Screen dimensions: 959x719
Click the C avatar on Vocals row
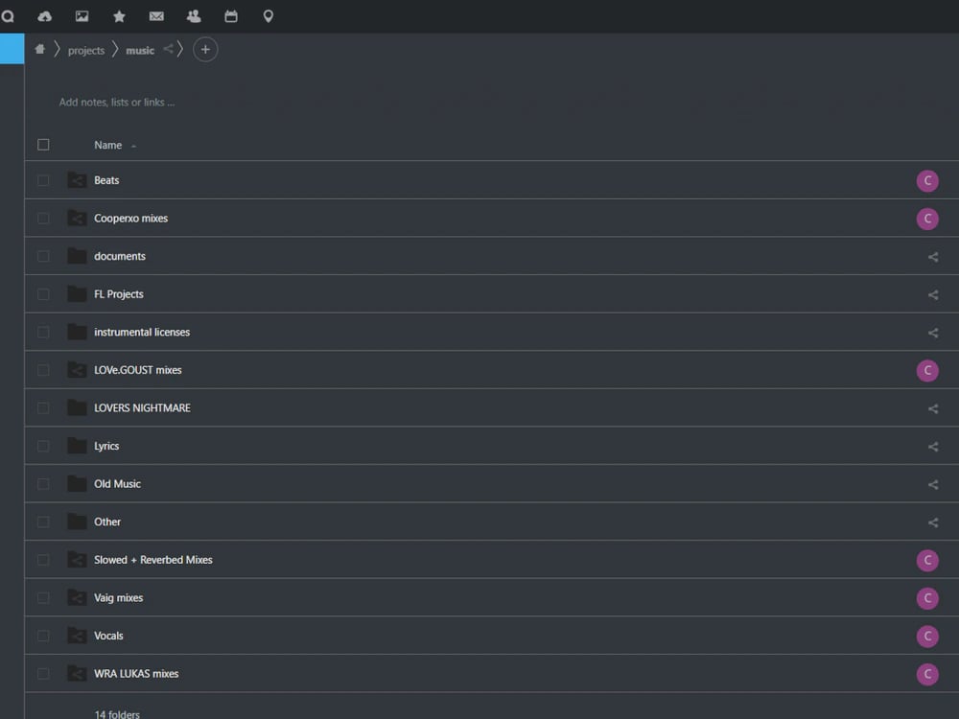point(927,636)
